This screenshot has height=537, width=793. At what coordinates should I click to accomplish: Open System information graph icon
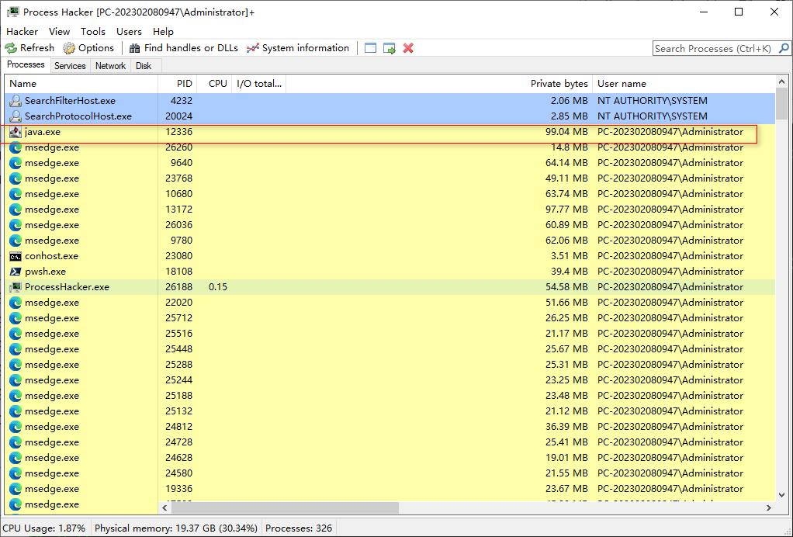pos(253,48)
